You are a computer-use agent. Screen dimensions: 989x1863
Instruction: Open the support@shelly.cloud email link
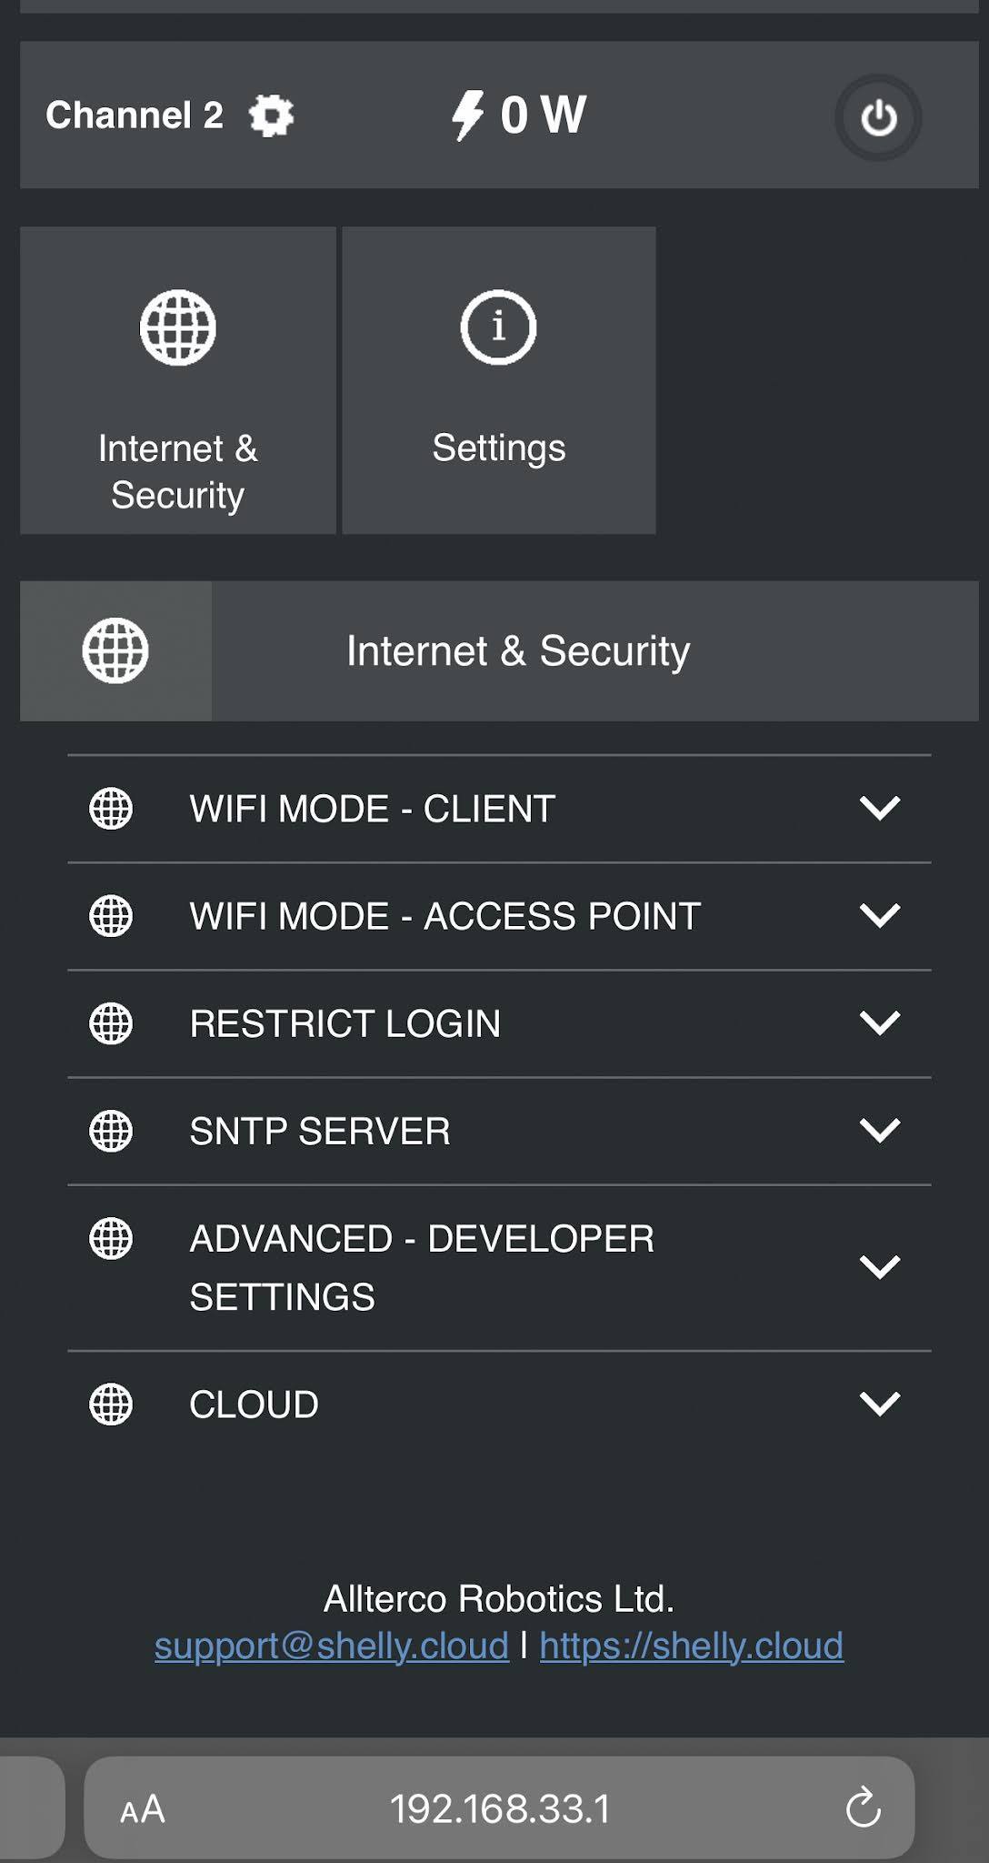click(x=332, y=1646)
